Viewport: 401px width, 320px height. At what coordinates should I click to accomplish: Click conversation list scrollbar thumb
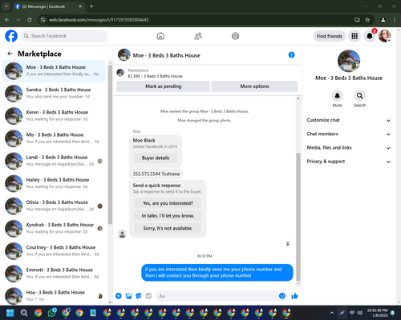click(x=110, y=144)
